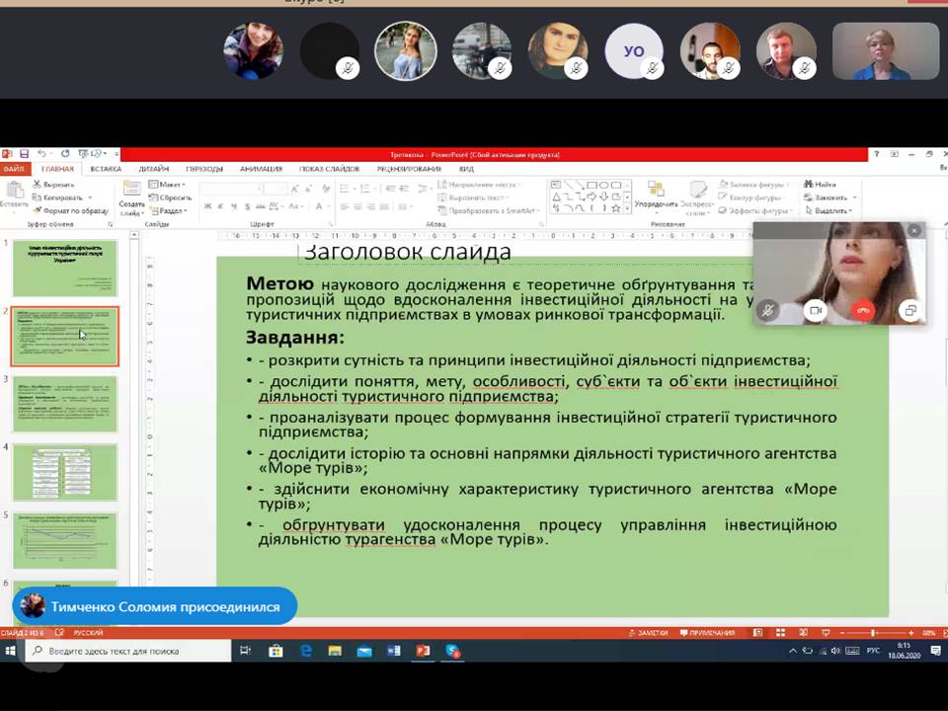Adjust the zoom slider in the status bar
Screen dimensions: 948x711
[873, 633]
